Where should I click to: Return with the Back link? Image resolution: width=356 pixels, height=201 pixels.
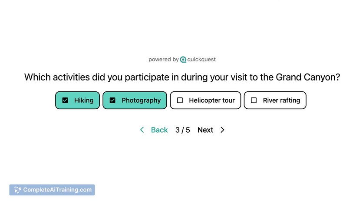pos(159,130)
